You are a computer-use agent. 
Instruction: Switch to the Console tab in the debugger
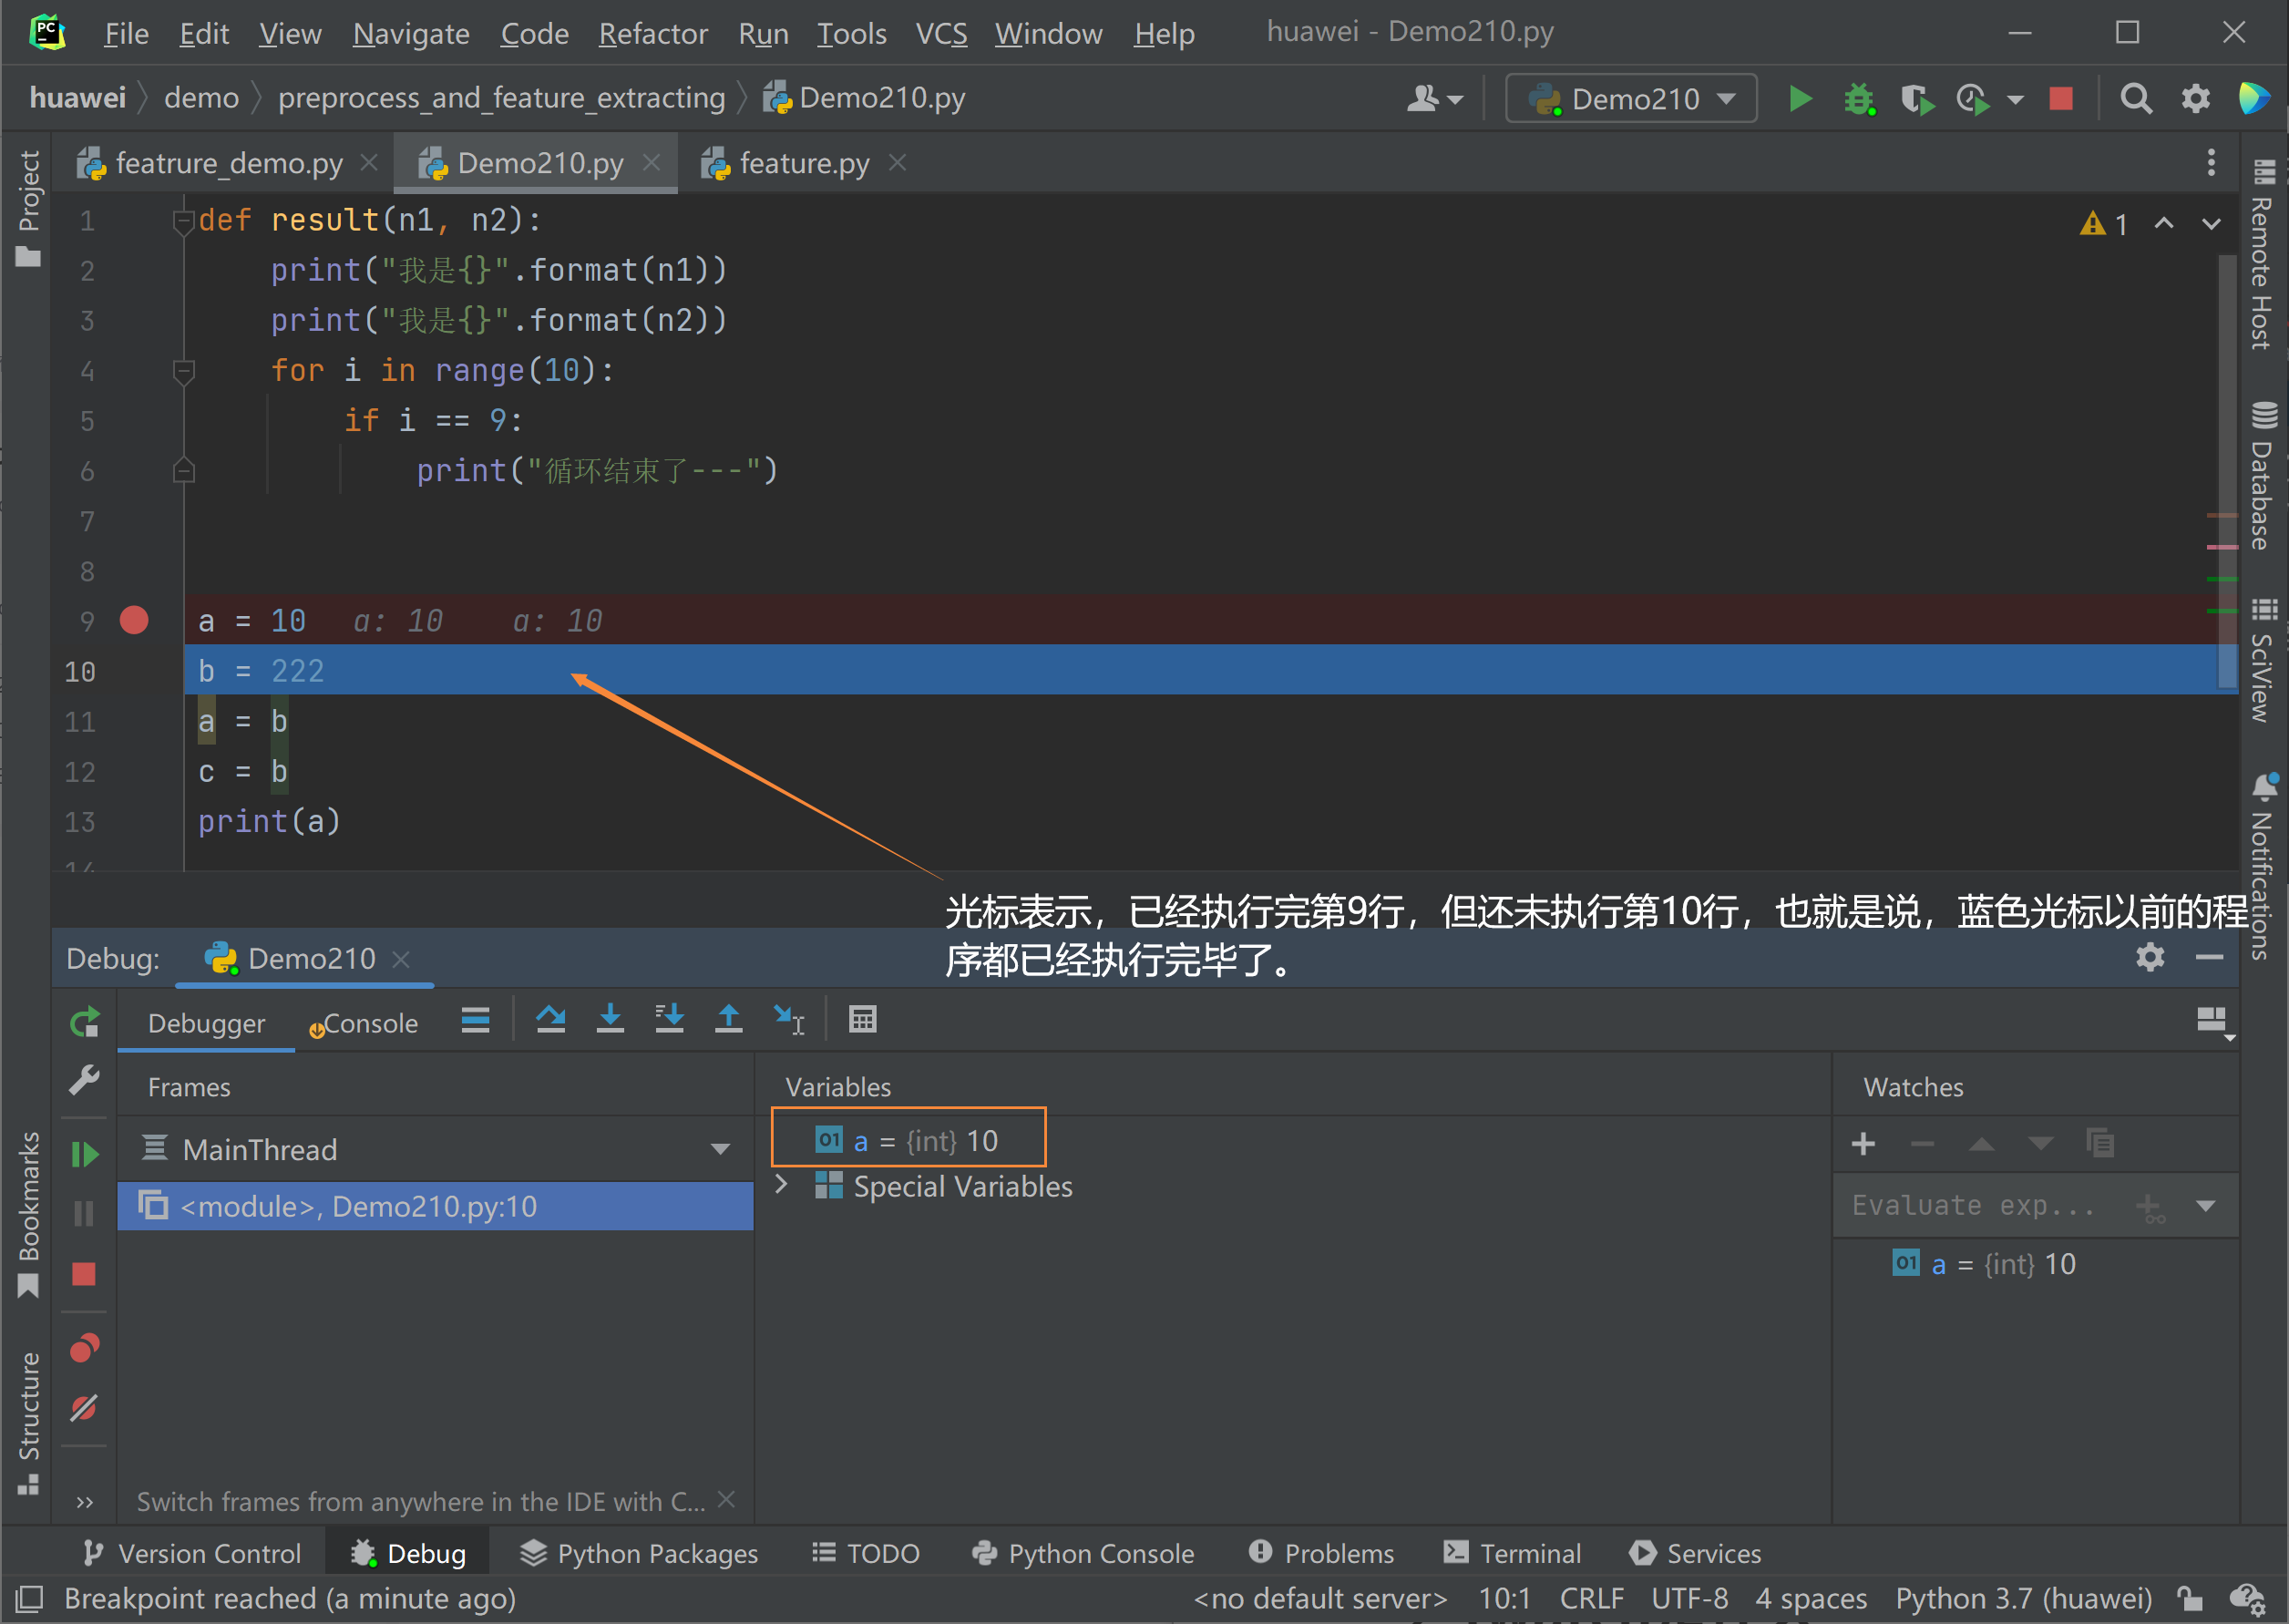click(x=363, y=1023)
